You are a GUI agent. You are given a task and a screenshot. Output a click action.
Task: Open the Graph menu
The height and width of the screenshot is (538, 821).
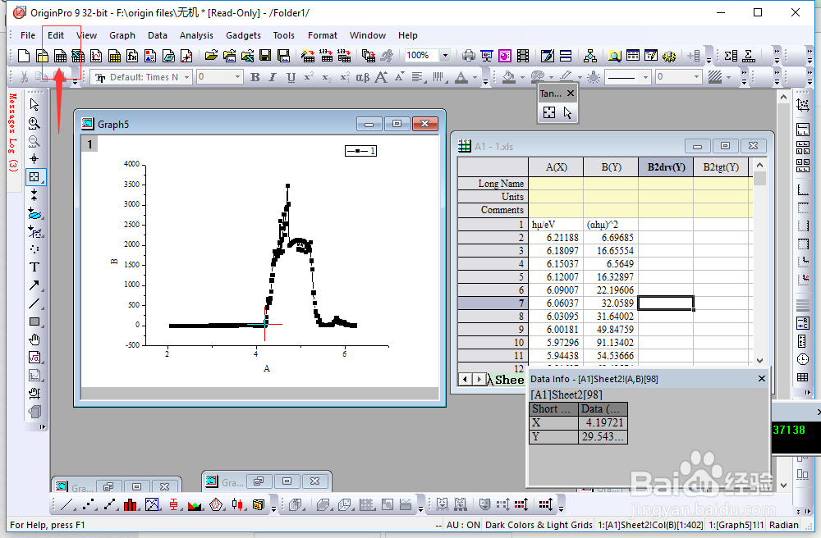point(122,35)
